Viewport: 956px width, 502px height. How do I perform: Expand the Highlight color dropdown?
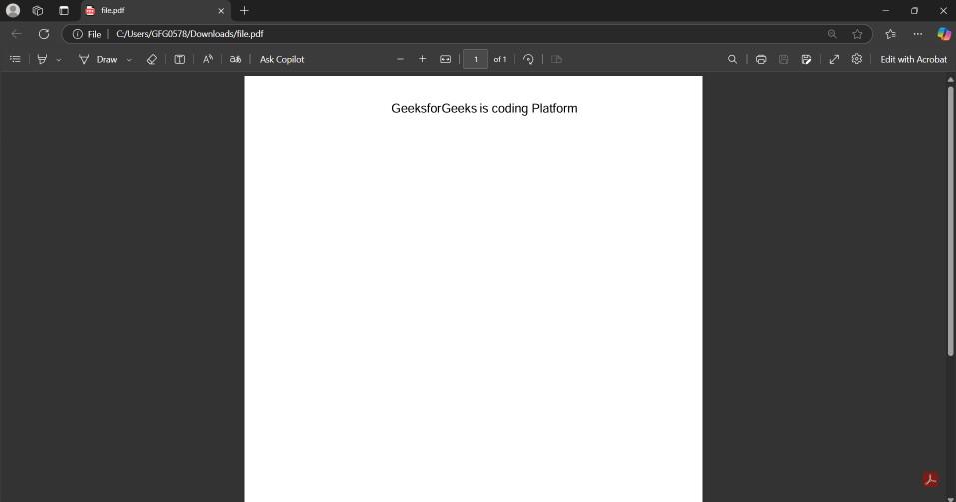(59, 60)
